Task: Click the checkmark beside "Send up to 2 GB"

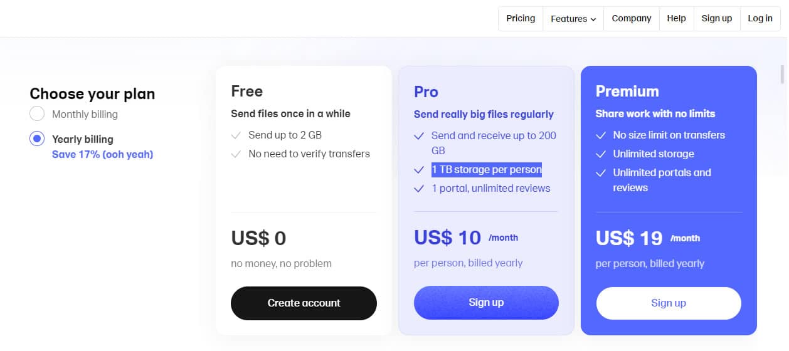Action: pyautogui.click(x=236, y=135)
